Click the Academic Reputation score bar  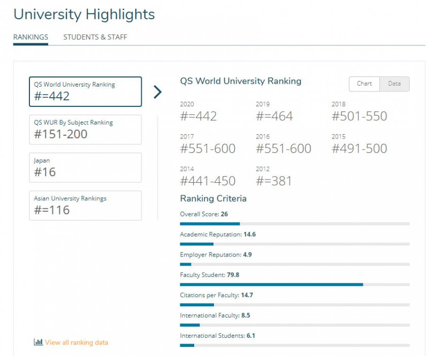(294, 244)
